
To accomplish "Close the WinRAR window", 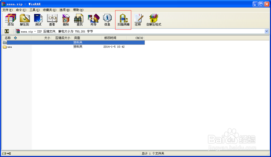I will (267, 4).
